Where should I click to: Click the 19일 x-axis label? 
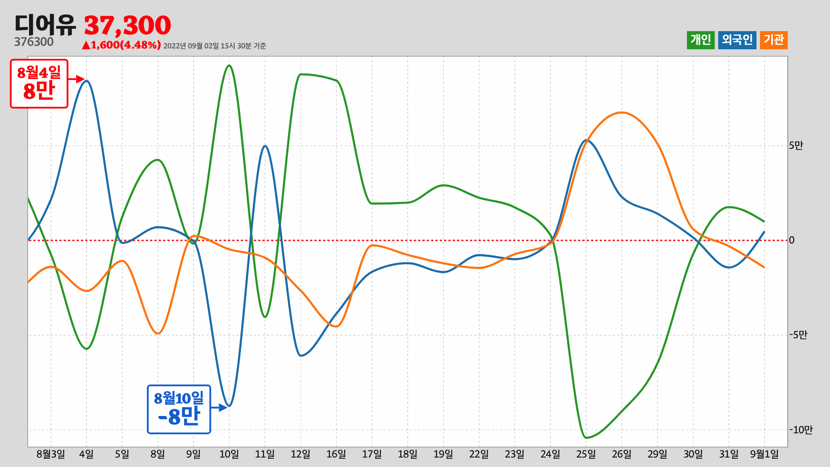443,454
